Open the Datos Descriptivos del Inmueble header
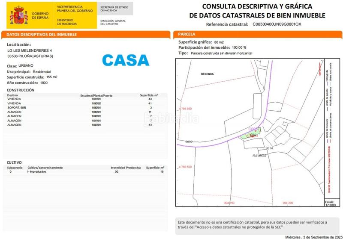This screenshot has width=343, height=239. click(x=42, y=34)
